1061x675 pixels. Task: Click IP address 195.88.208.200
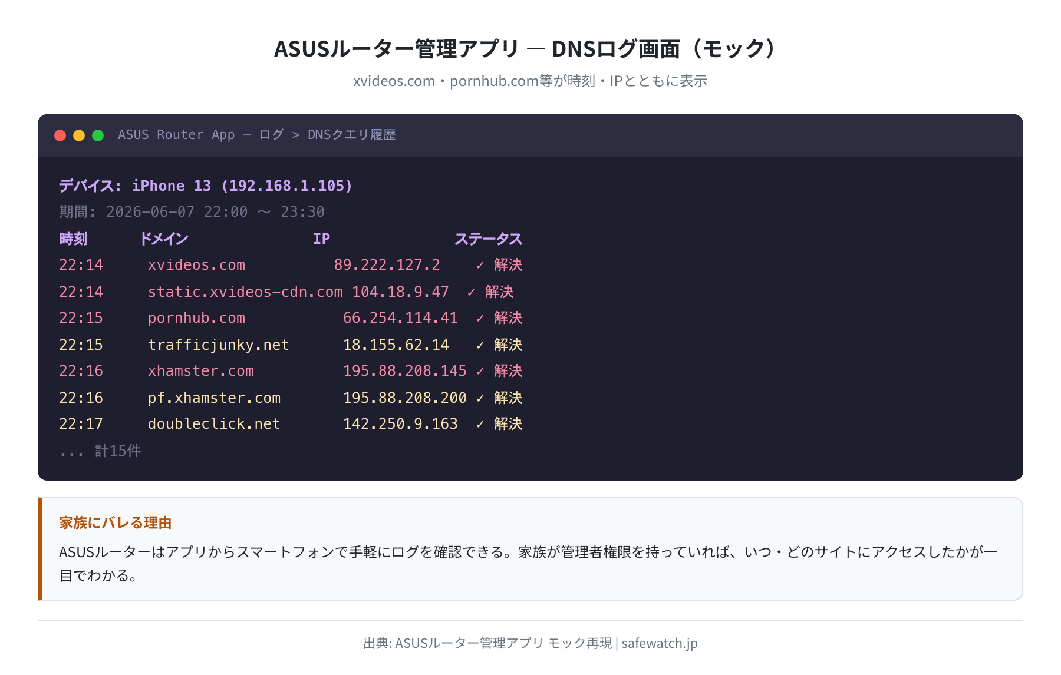pos(405,398)
